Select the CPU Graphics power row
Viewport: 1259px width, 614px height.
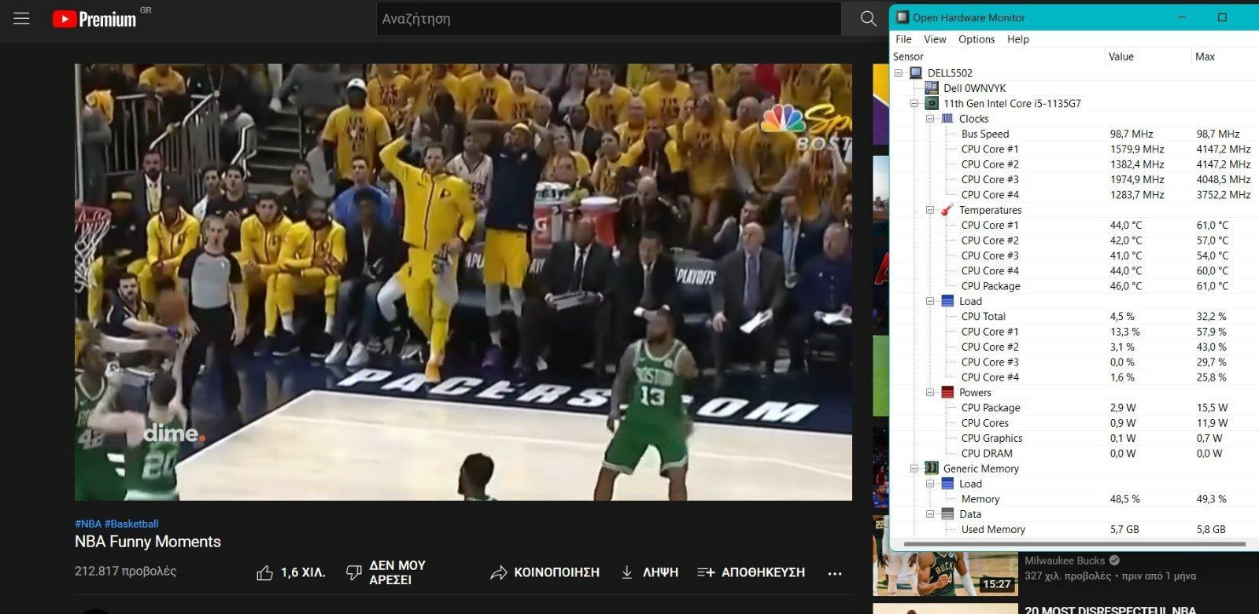tap(1074, 438)
